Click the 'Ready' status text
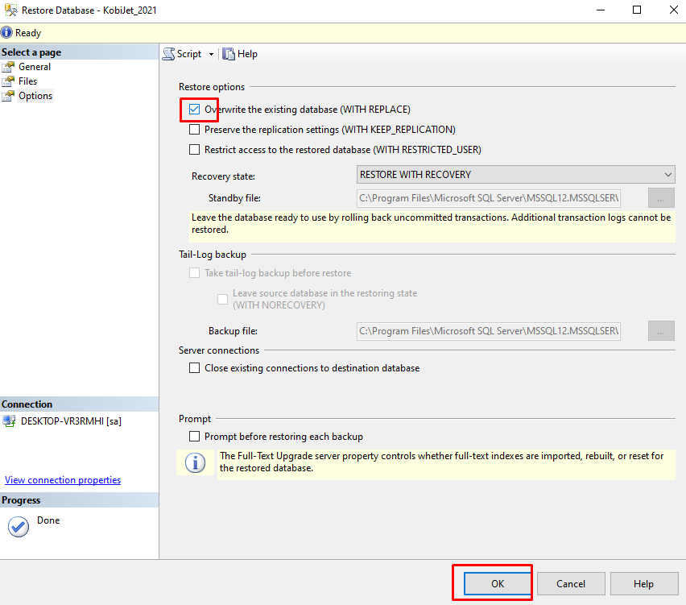686x605 pixels. tap(28, 33)
